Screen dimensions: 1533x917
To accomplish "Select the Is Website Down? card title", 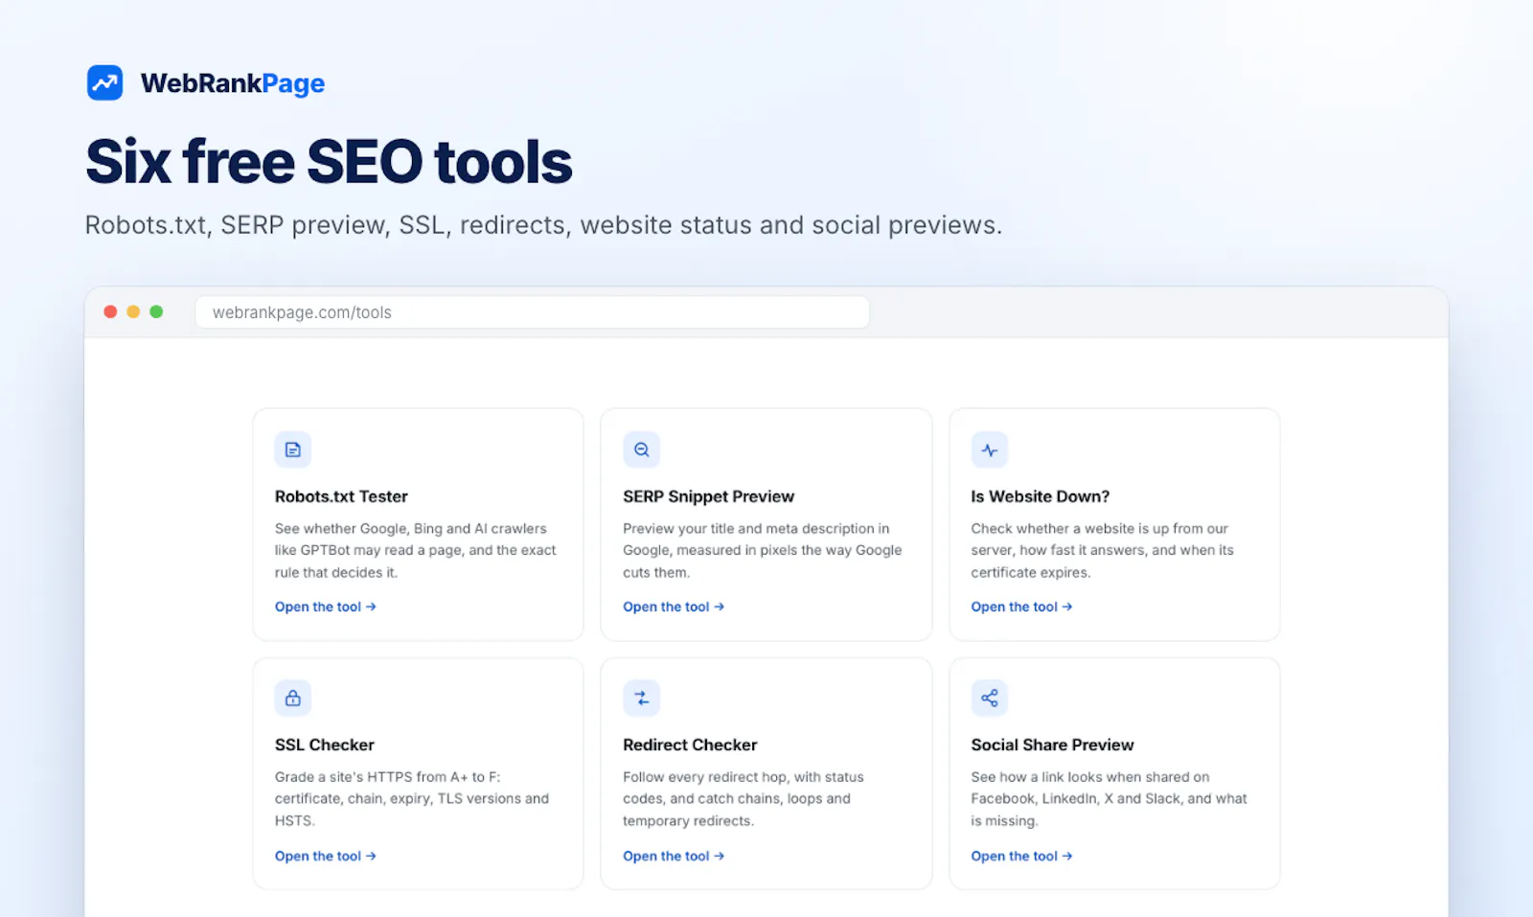I will [1041, 496].
